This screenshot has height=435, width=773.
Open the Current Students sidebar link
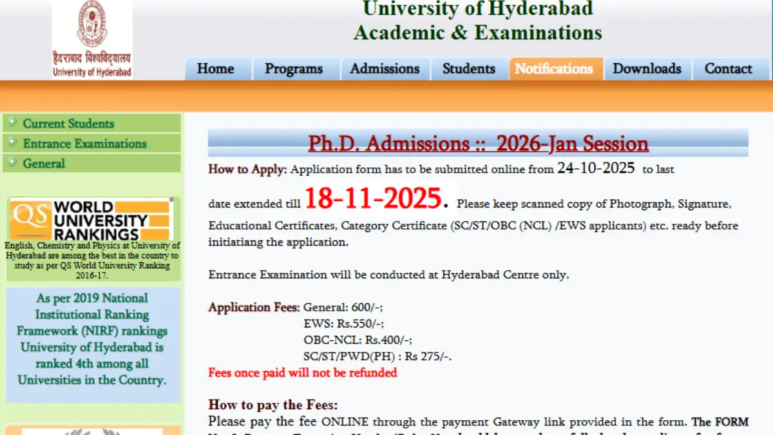pyautogui.click(x=68, y=124)
